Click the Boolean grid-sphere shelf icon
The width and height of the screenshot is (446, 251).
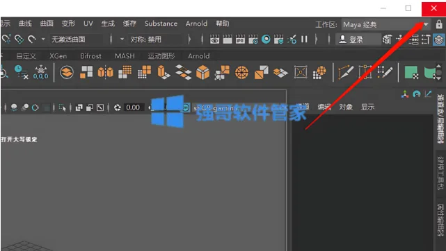(x=319, y=72)
